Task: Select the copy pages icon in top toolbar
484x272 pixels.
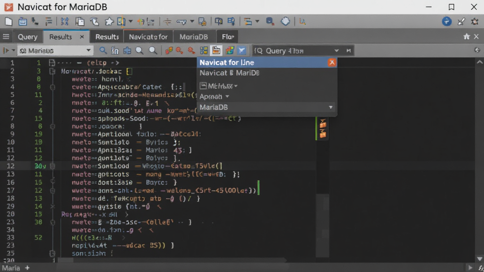Action: click(x=80, y=22)
